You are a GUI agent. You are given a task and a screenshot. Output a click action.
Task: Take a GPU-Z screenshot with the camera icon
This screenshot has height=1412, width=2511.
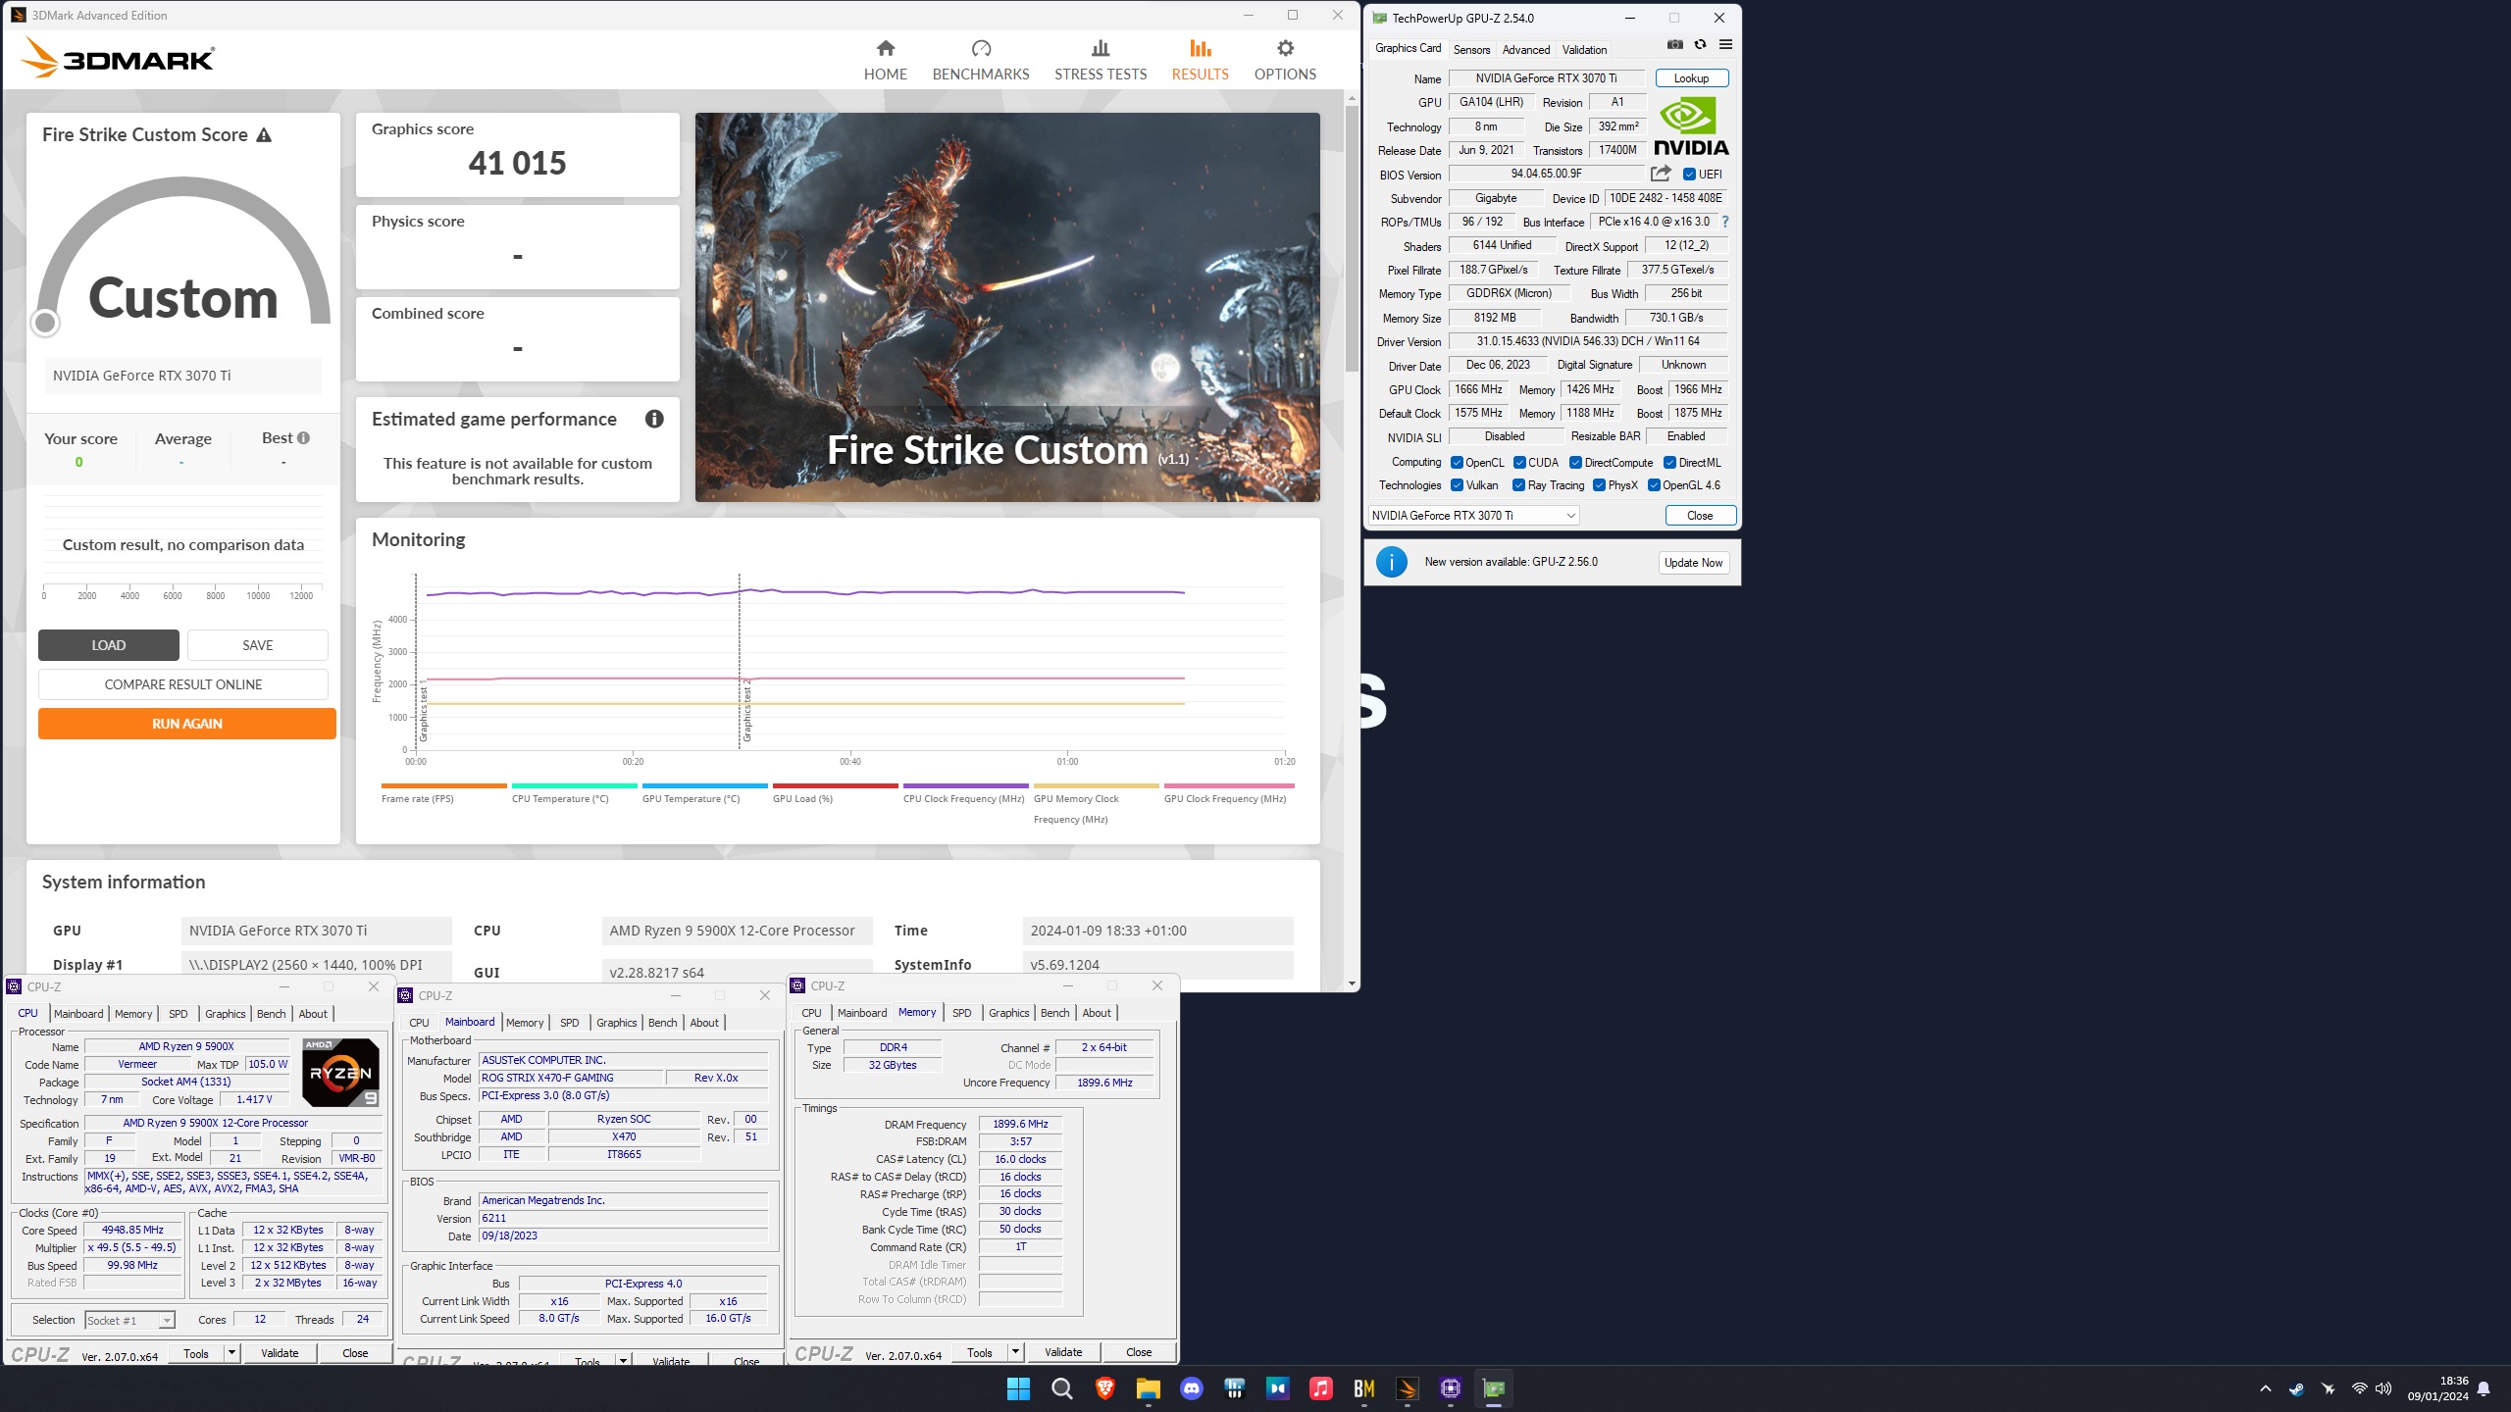coord(1675,45)
